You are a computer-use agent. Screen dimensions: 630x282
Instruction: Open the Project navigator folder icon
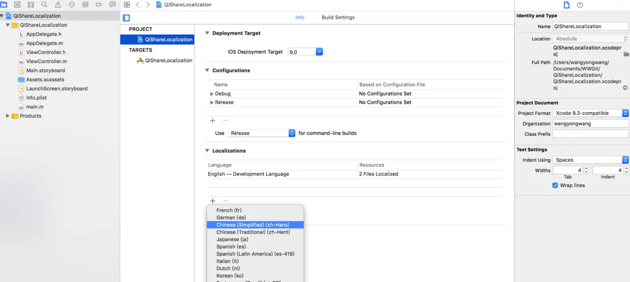(x=4, y=5)
